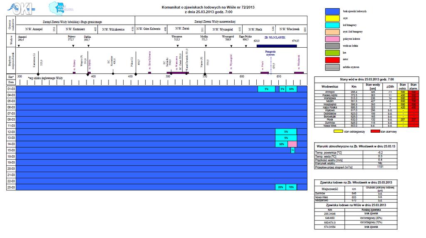426x238 pixels.
Task: Click the pink ice-cover cell in row 14-03
Action: click(292, 144)
